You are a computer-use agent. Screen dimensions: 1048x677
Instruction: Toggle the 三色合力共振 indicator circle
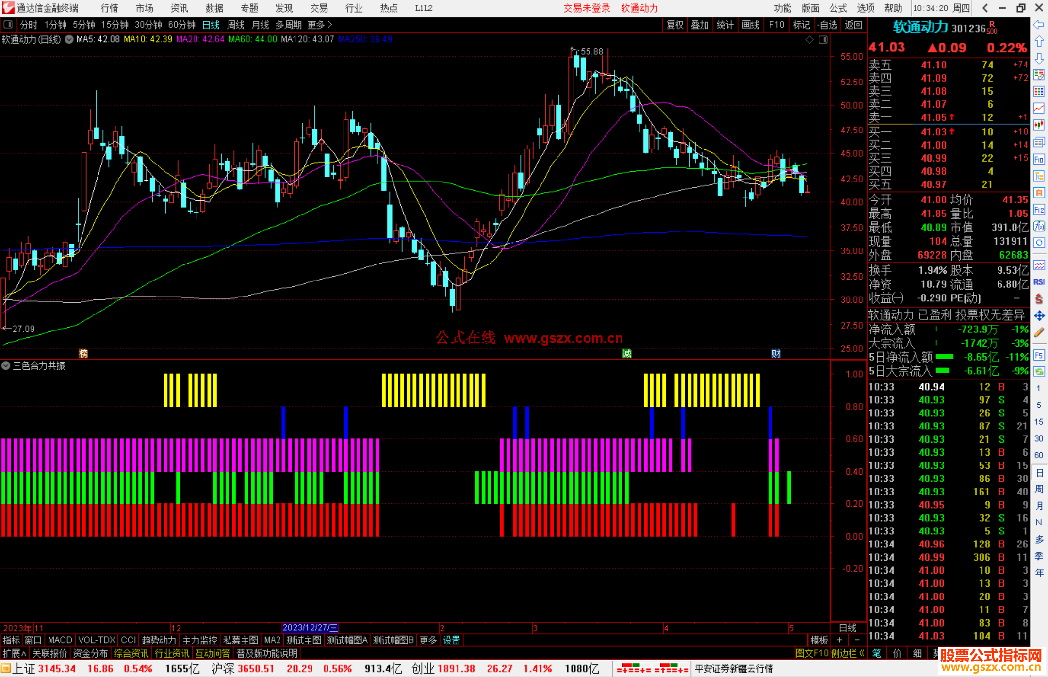(x=6, y=365)
